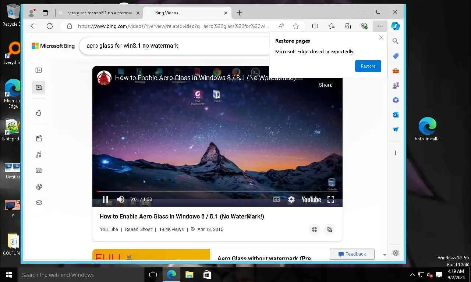Open Microsoft Store from taskbar

(x=207, y=275)
